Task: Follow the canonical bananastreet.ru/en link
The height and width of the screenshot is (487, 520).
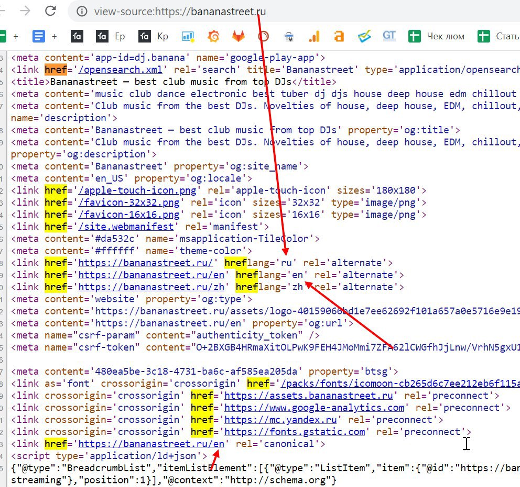Action: [x=151, y=444]
